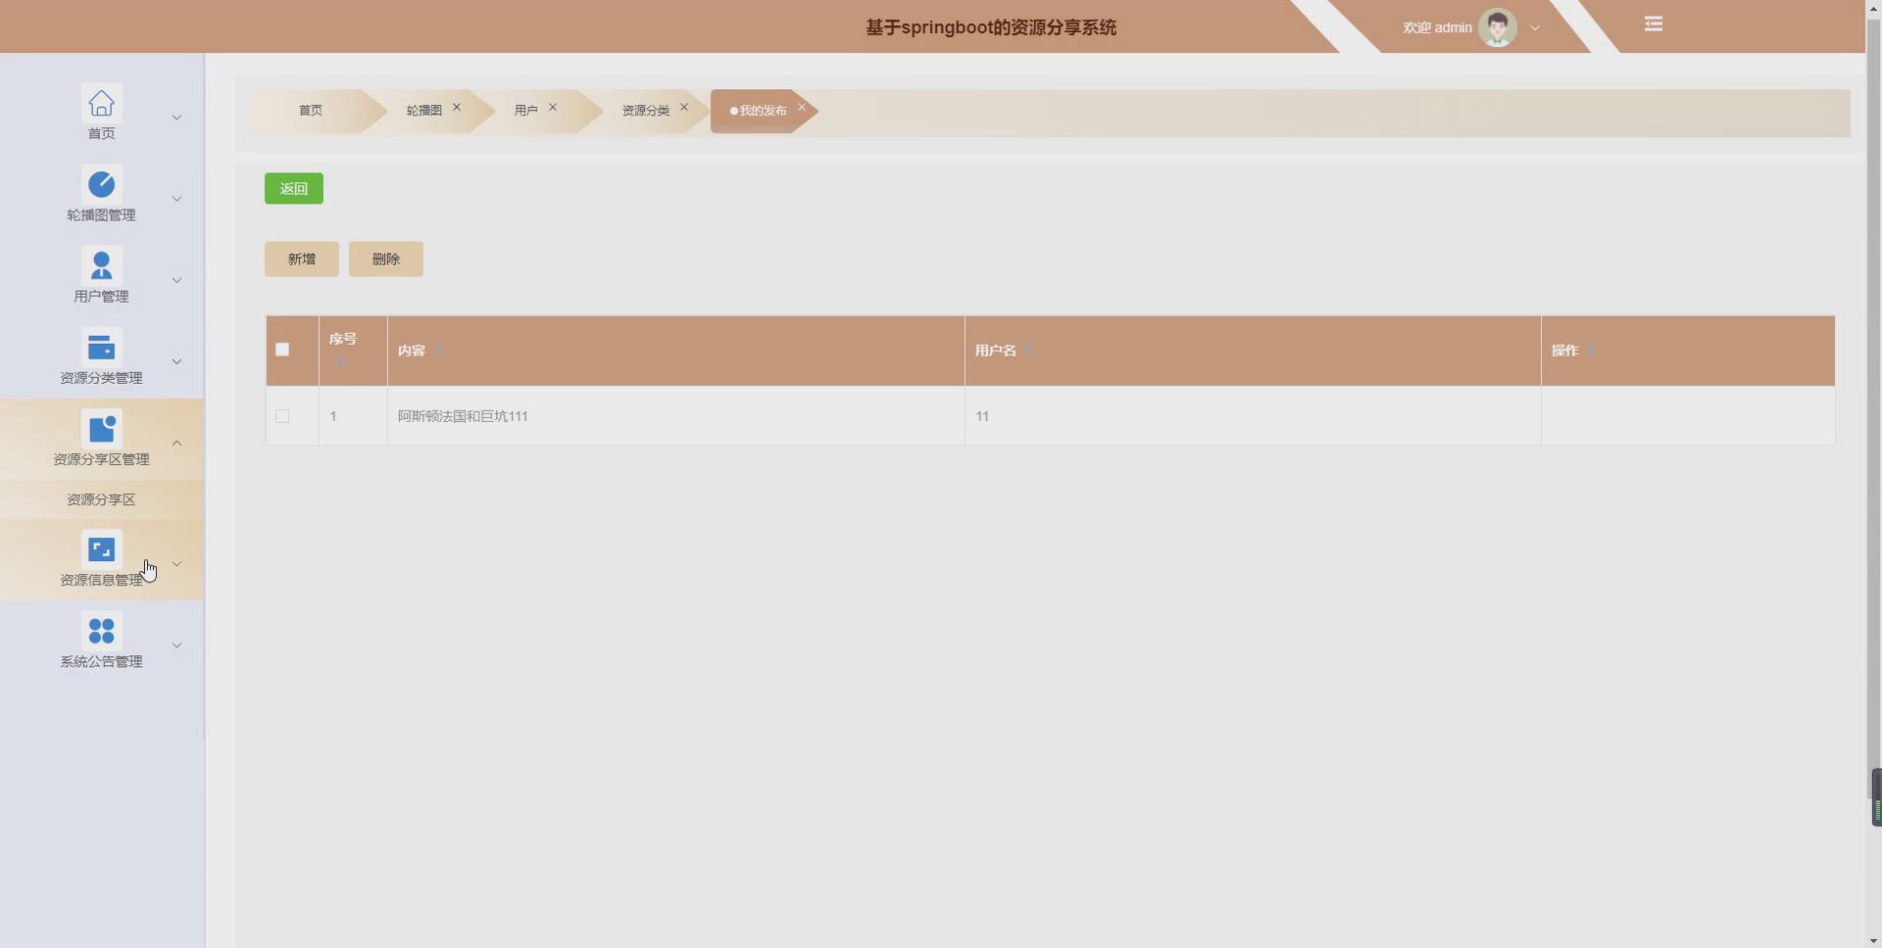Open 系统公告管理 via its icon

tap(101, 630)
